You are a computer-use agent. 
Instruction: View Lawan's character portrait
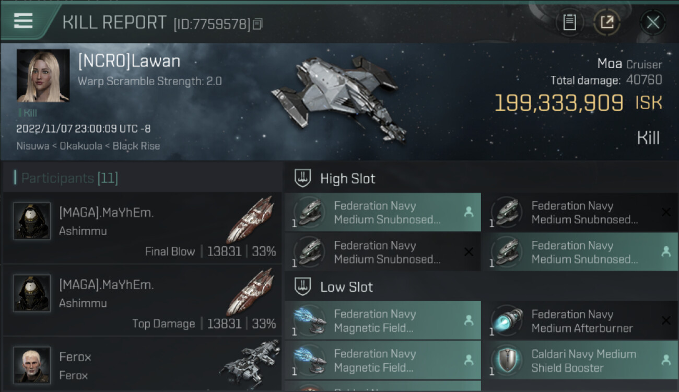click(x=43, y=75)
